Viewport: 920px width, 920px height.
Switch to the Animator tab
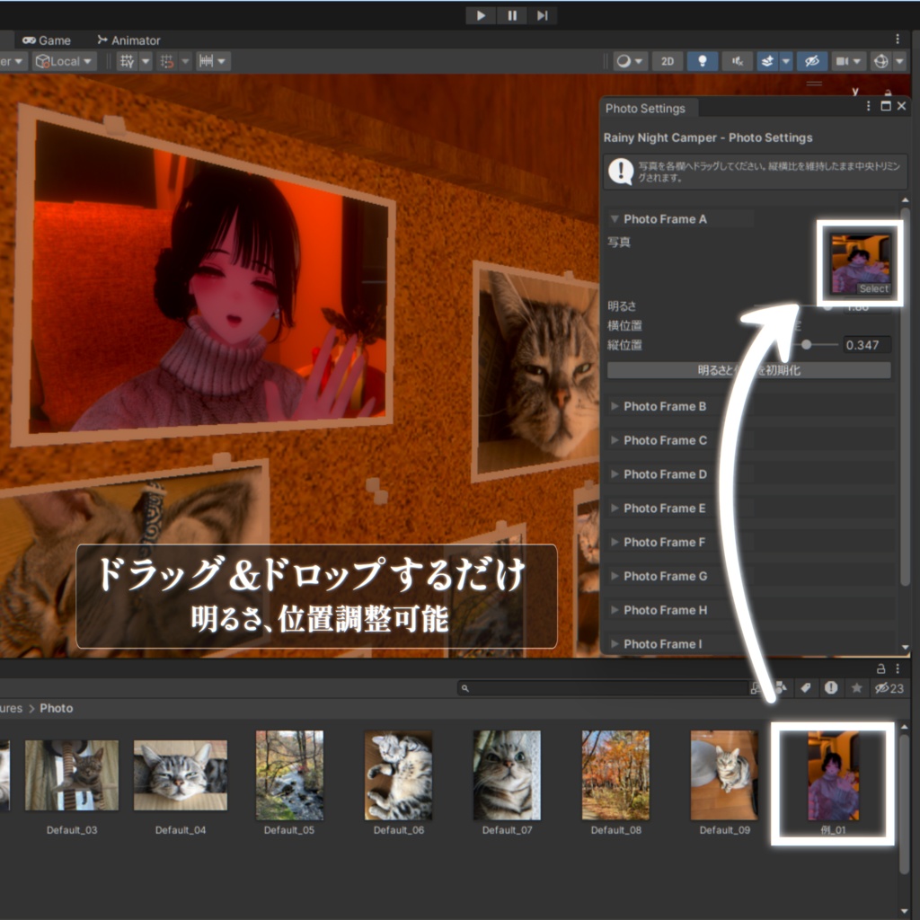pyautogui.click(x=128, y=40)
